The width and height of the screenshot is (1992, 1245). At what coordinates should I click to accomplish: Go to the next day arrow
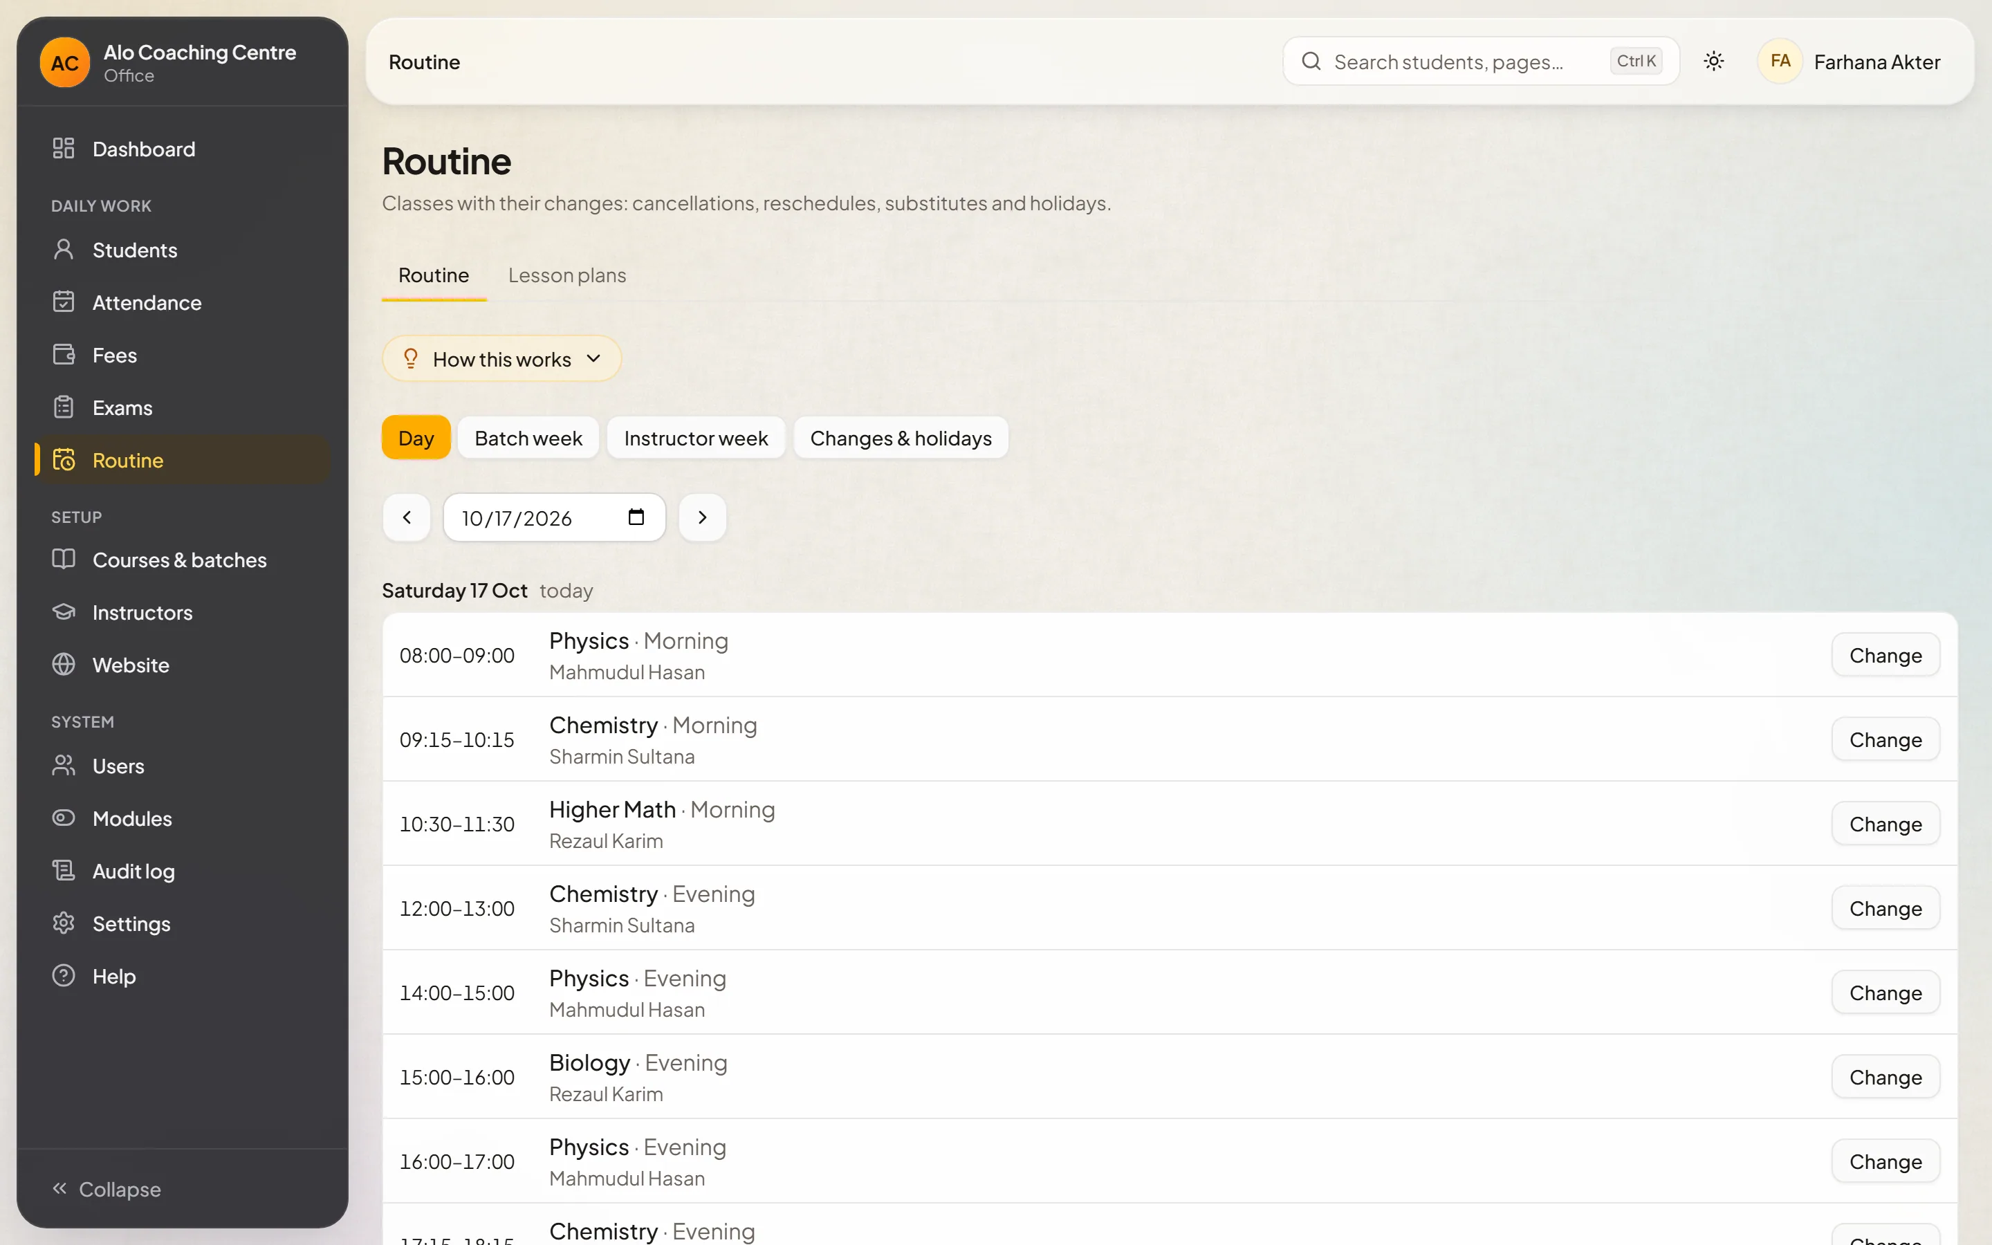702,517
